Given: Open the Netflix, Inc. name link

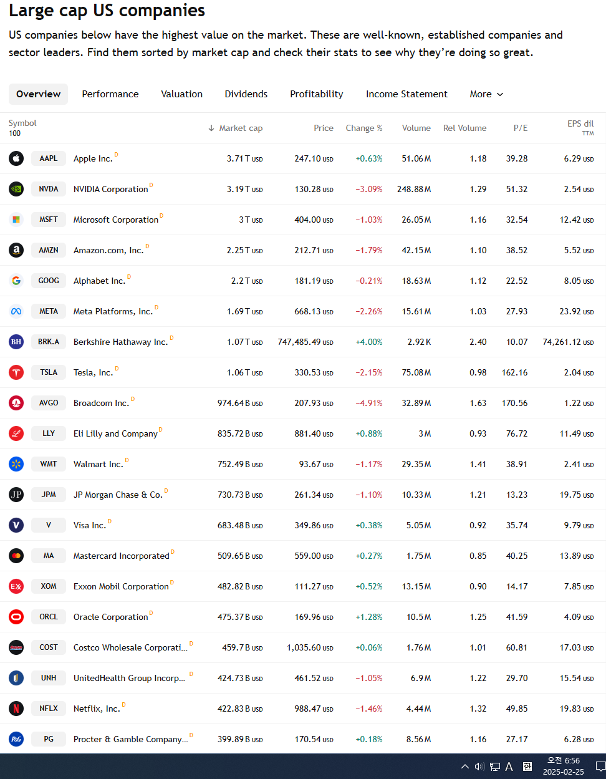Looking at the screenshot, I should (97, 709).
